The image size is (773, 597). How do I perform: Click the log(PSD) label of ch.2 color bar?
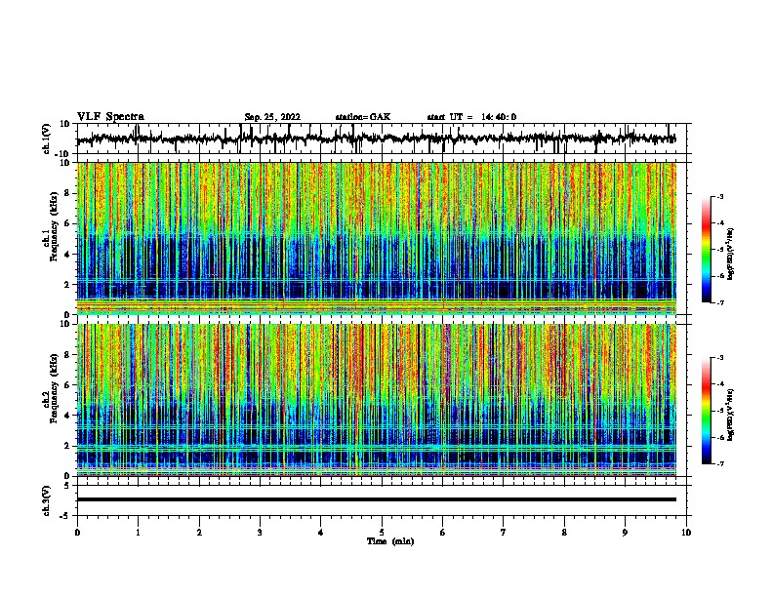coord(731,415)
